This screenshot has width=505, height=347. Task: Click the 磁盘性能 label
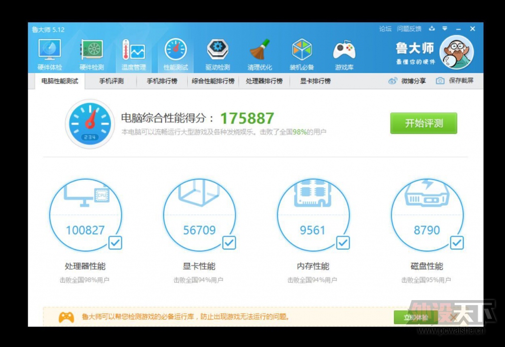(427, 266)
